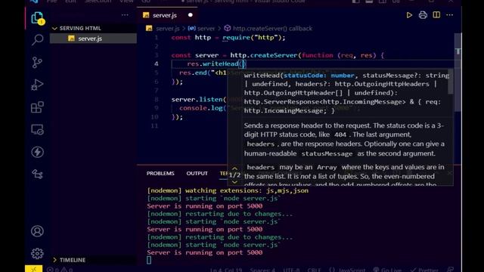Click 'require' on line 1

tap(236, 38)
